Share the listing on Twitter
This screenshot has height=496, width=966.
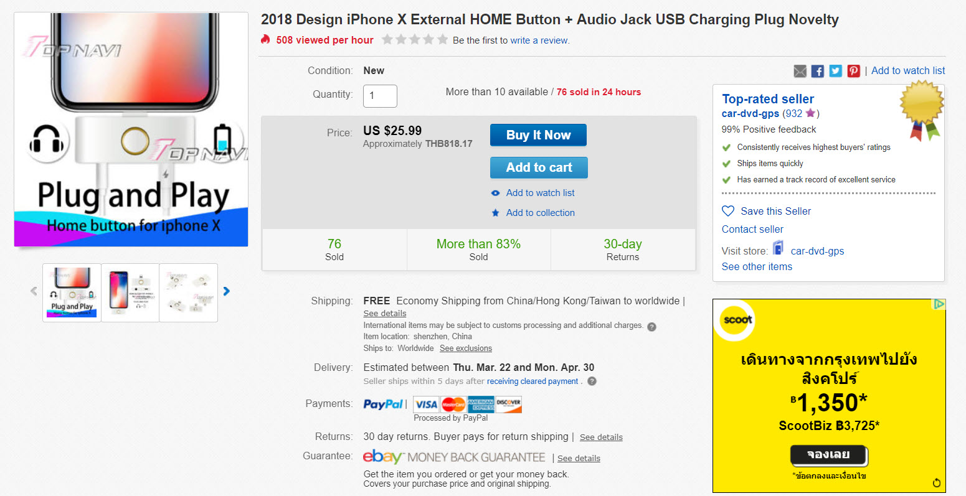coord(835,70)
